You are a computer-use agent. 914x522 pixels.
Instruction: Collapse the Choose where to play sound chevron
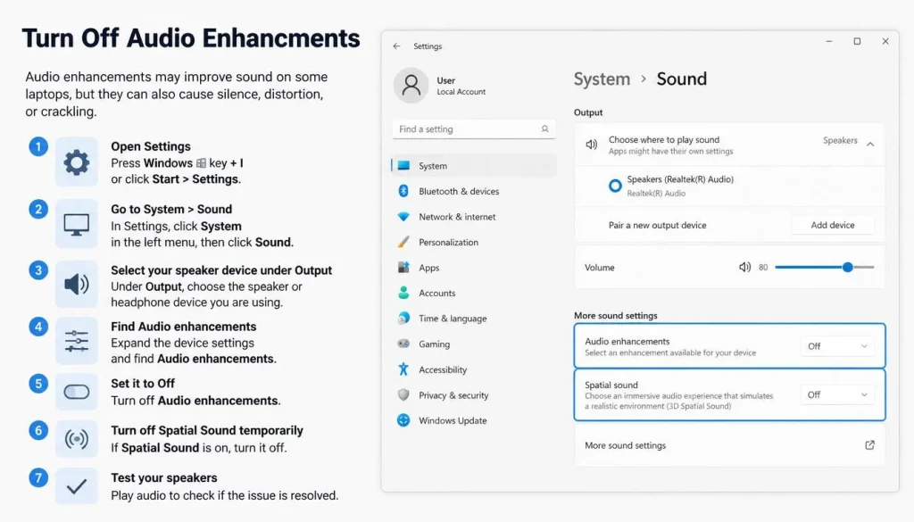tap(870, 144)
